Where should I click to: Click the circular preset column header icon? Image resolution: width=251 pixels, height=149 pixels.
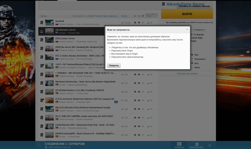(143, 16)
